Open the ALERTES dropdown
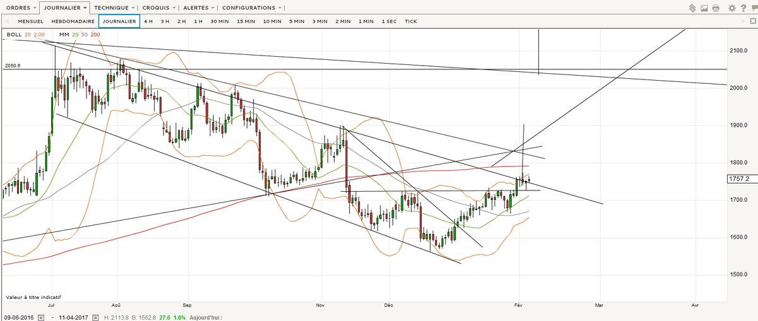 [x=198, y=8]
